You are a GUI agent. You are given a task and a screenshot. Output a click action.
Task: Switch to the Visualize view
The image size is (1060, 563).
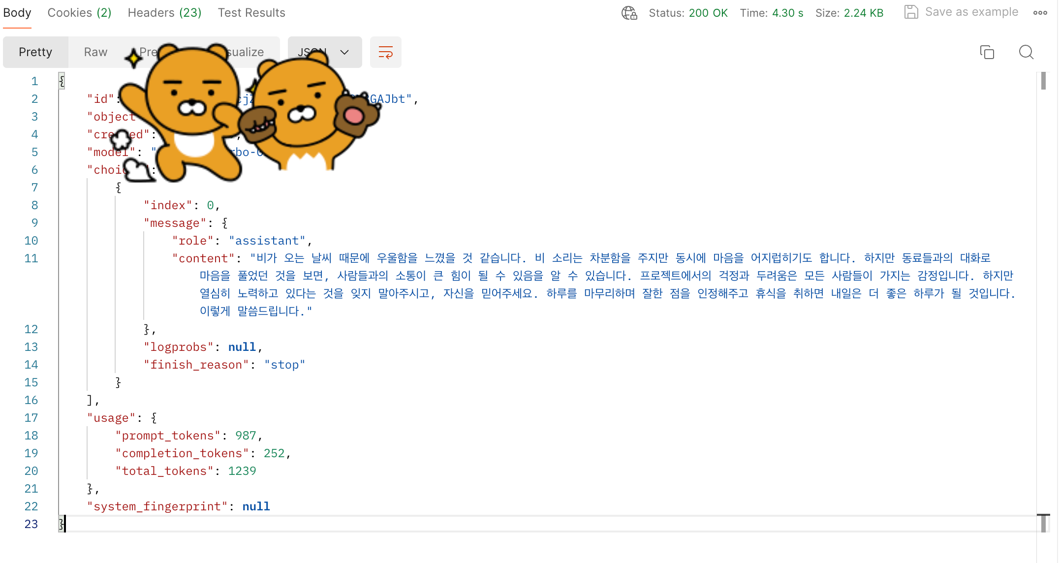coord(246,52)
